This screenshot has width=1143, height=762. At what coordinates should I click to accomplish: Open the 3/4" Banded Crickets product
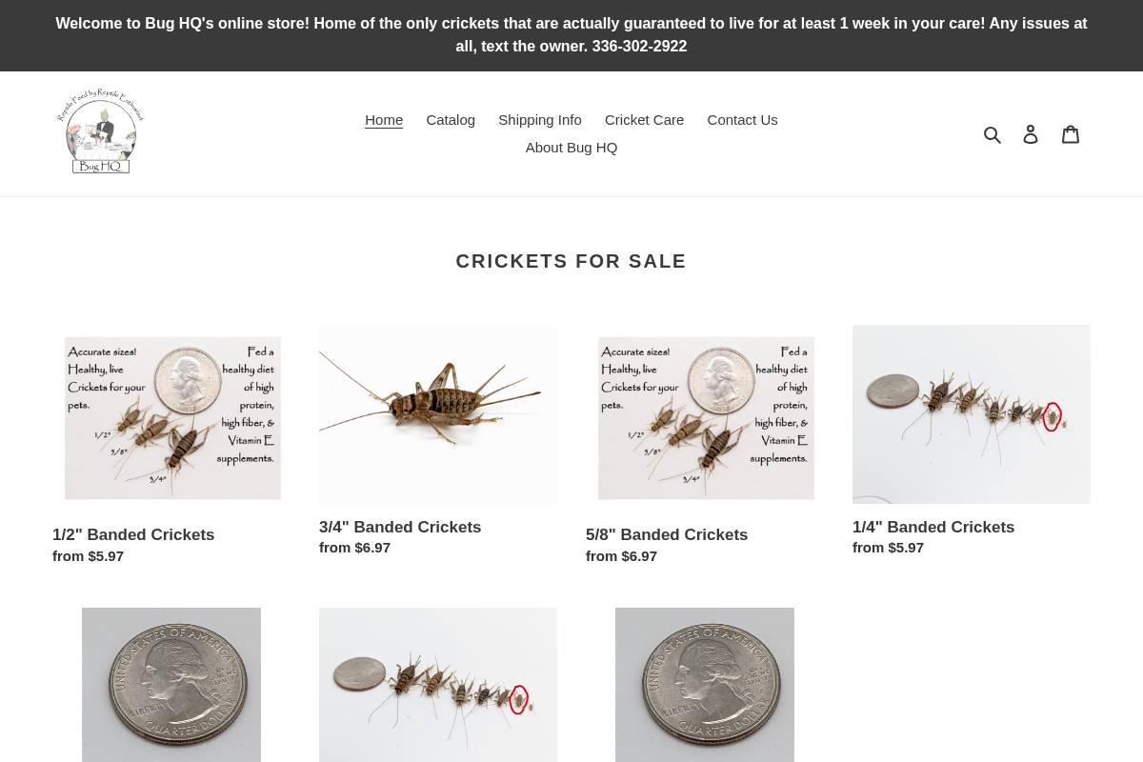400,527
